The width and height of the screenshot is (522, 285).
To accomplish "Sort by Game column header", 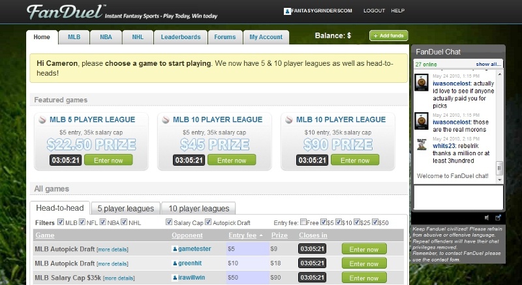I will tap(44, 235).
